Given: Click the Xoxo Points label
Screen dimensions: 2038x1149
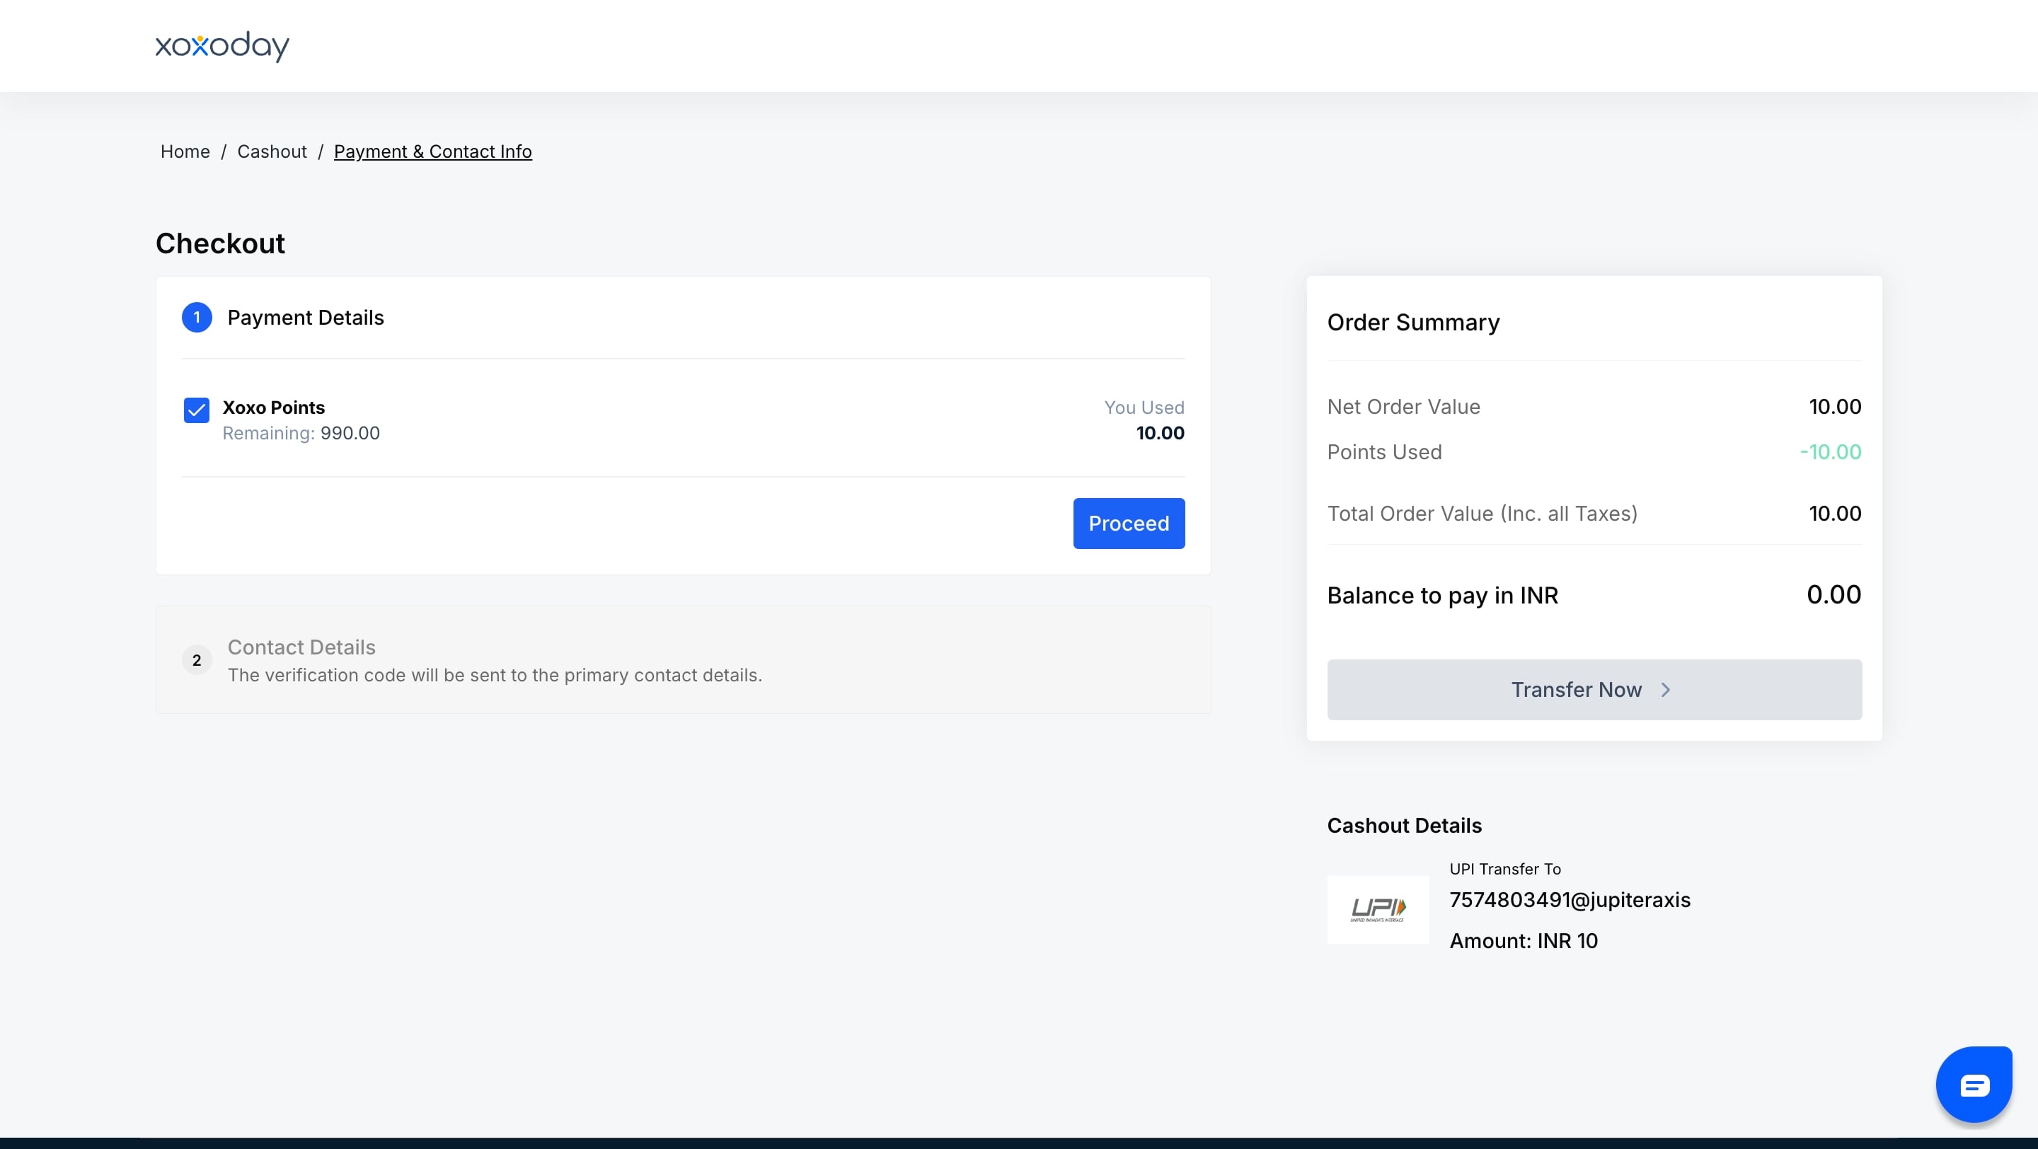Looking at the screenshot, I should coord(274,408).
